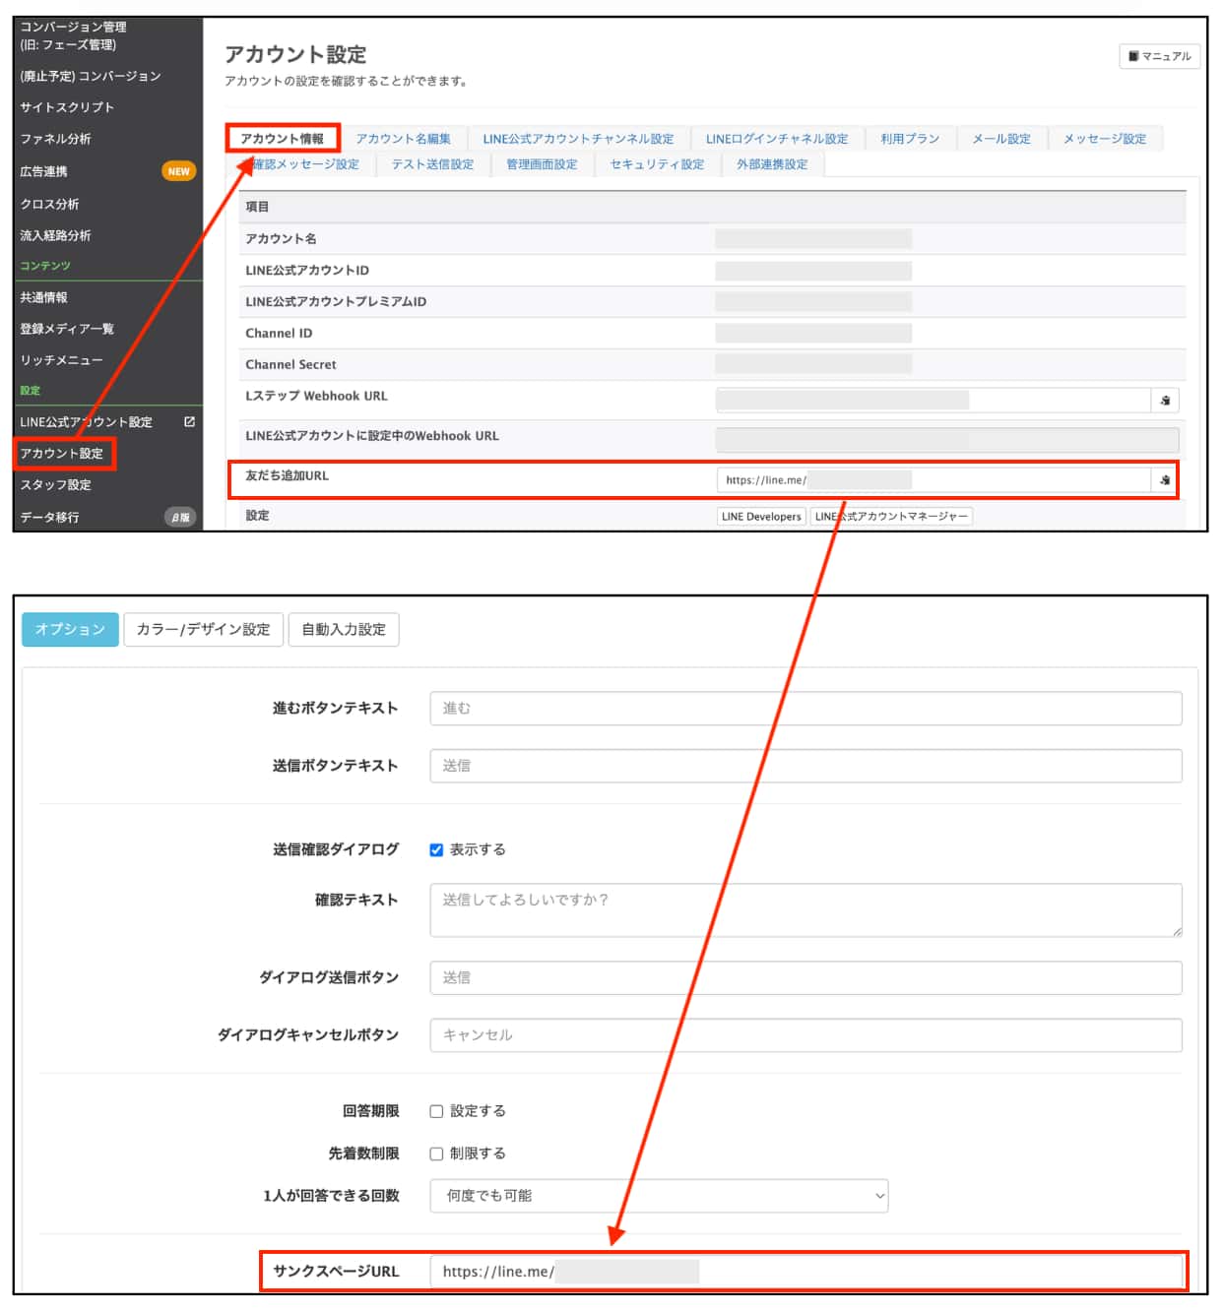Enable 制限する for 先着数制限

(434, 1153)
